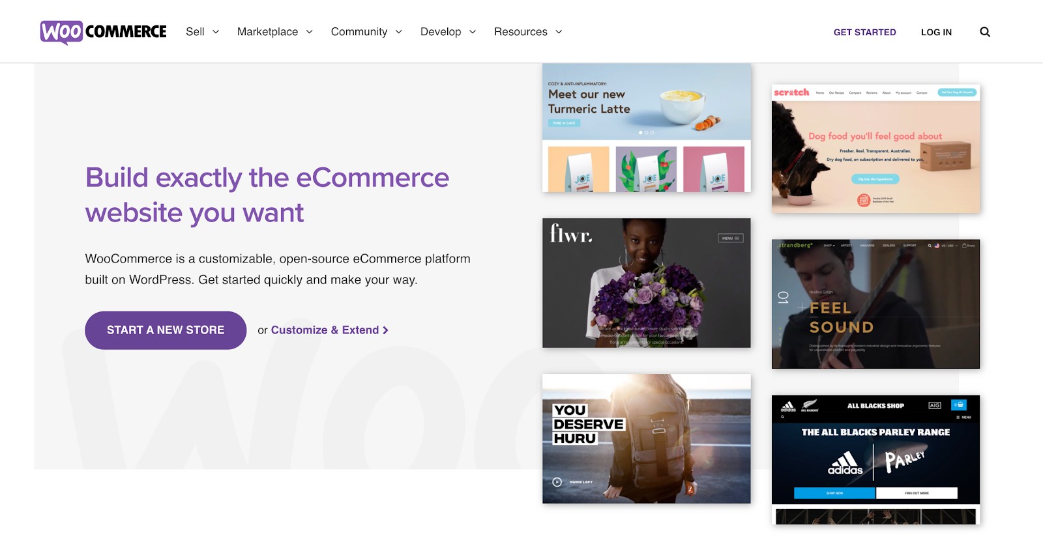Screen dimensions: 1043x542
Task: Follow the Customize & Extend link
Action: (325, 330)
